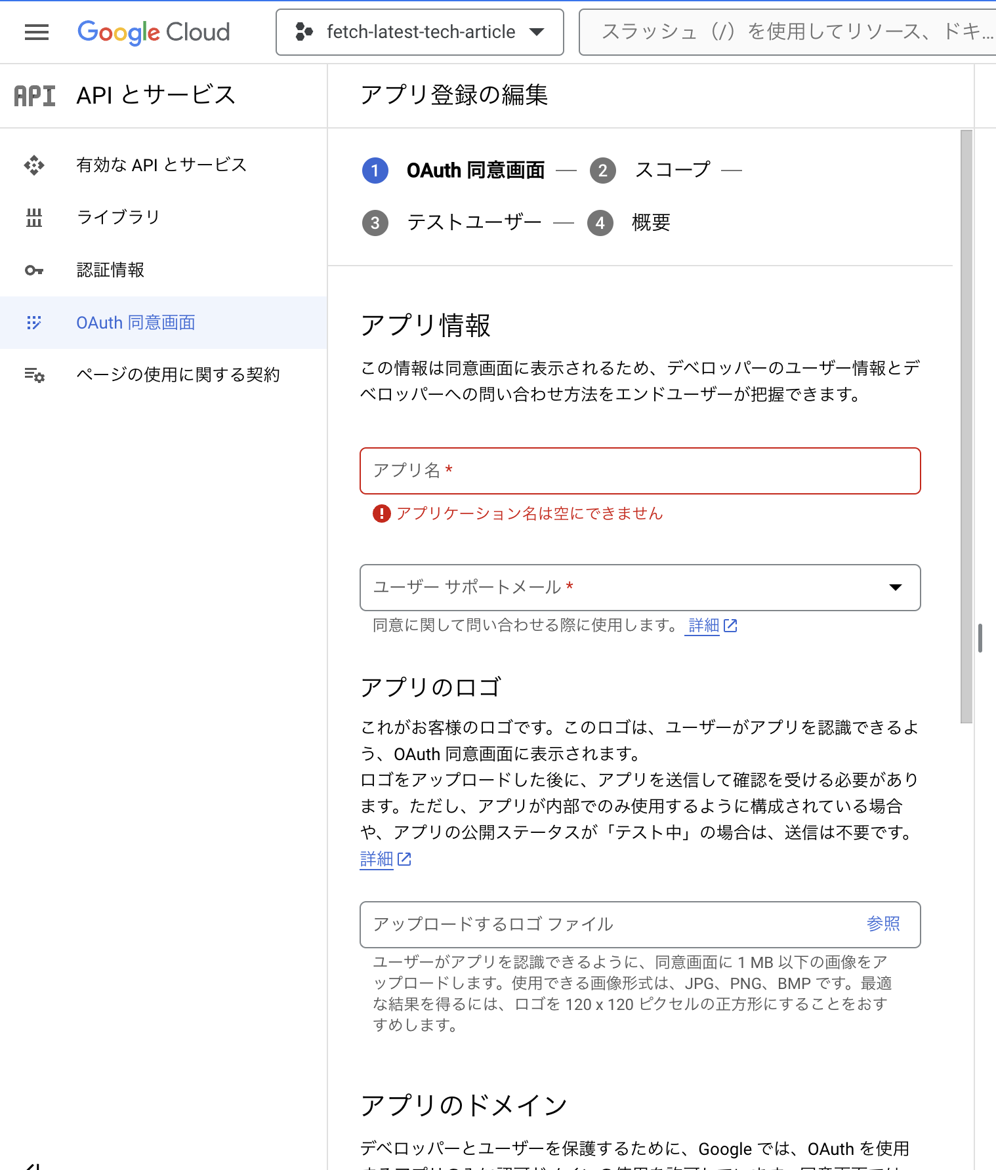The width and height of the screenshot is (996, 1170).
Task: Click the enabled APIs diamond icon
Action: [34, 165]
